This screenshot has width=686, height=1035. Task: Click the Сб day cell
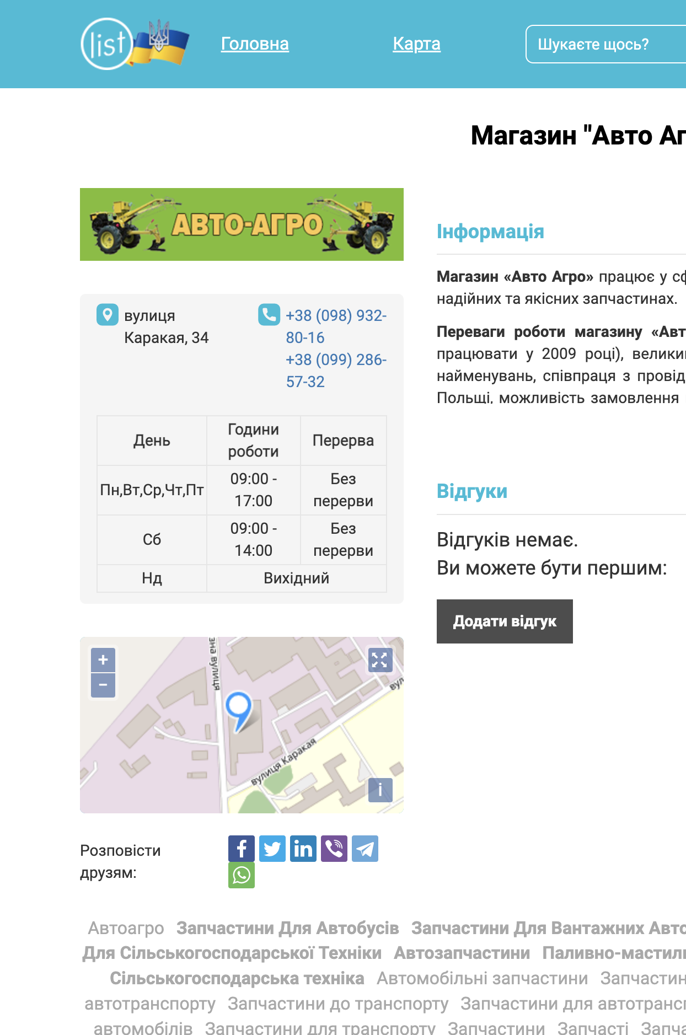(152, 540)
